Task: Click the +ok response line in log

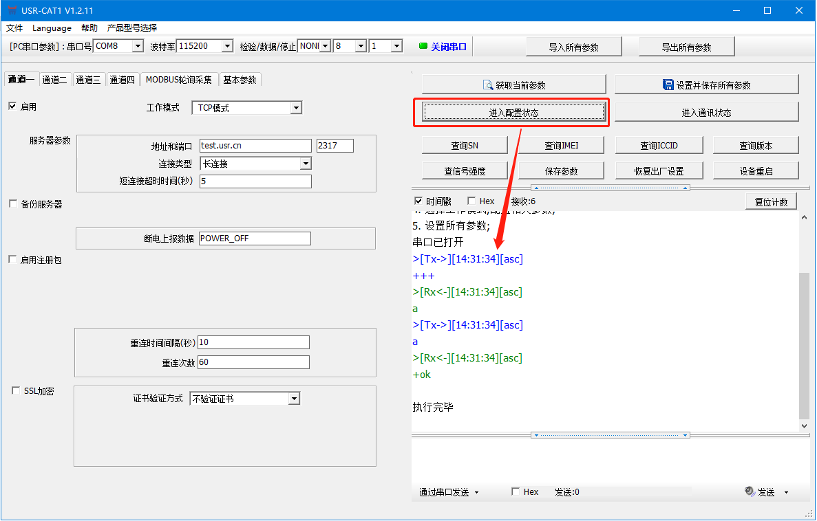Action: [421, 374]
